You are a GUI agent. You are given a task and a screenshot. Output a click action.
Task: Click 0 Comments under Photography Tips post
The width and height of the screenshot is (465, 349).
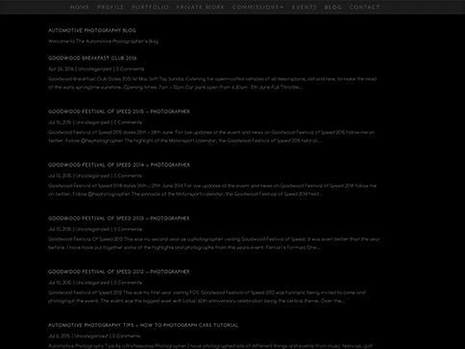click(127, 337)
